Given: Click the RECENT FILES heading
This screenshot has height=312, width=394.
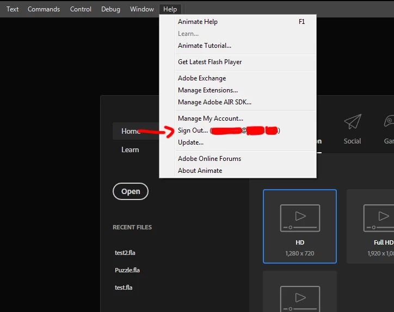Looking at the screenshot, I should pyautogui.click(x=132, y=227).
